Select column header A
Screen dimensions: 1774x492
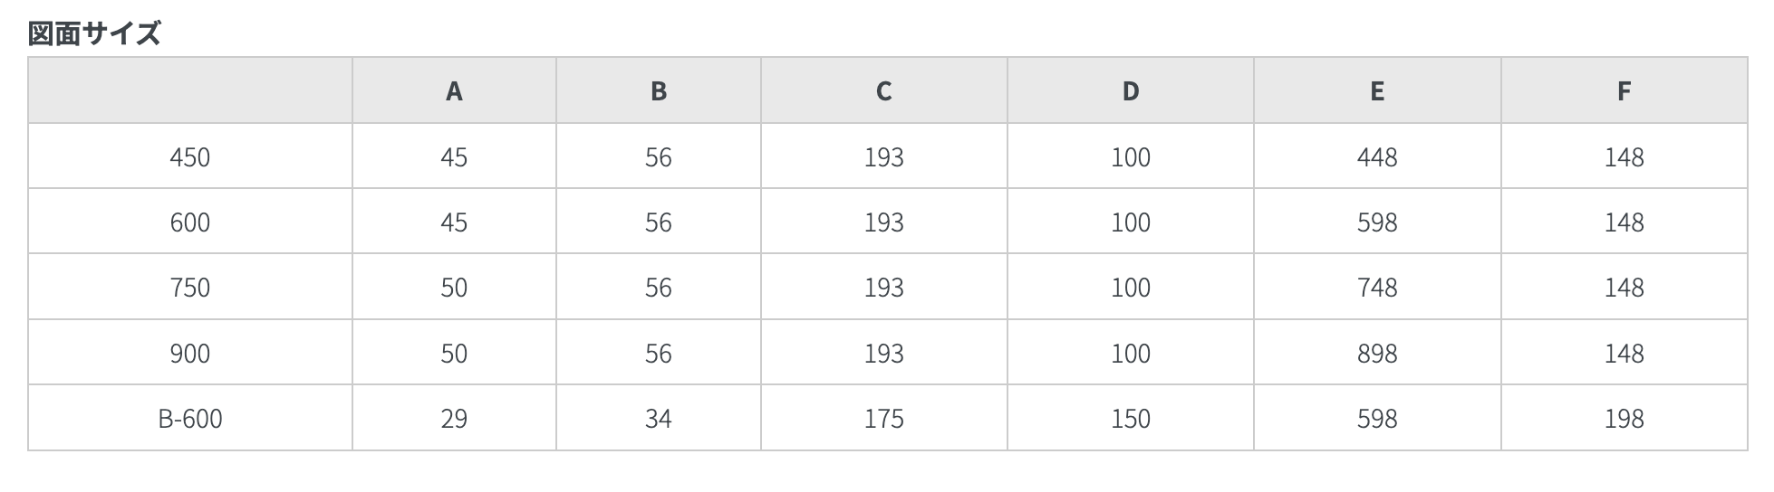point(454,91)
